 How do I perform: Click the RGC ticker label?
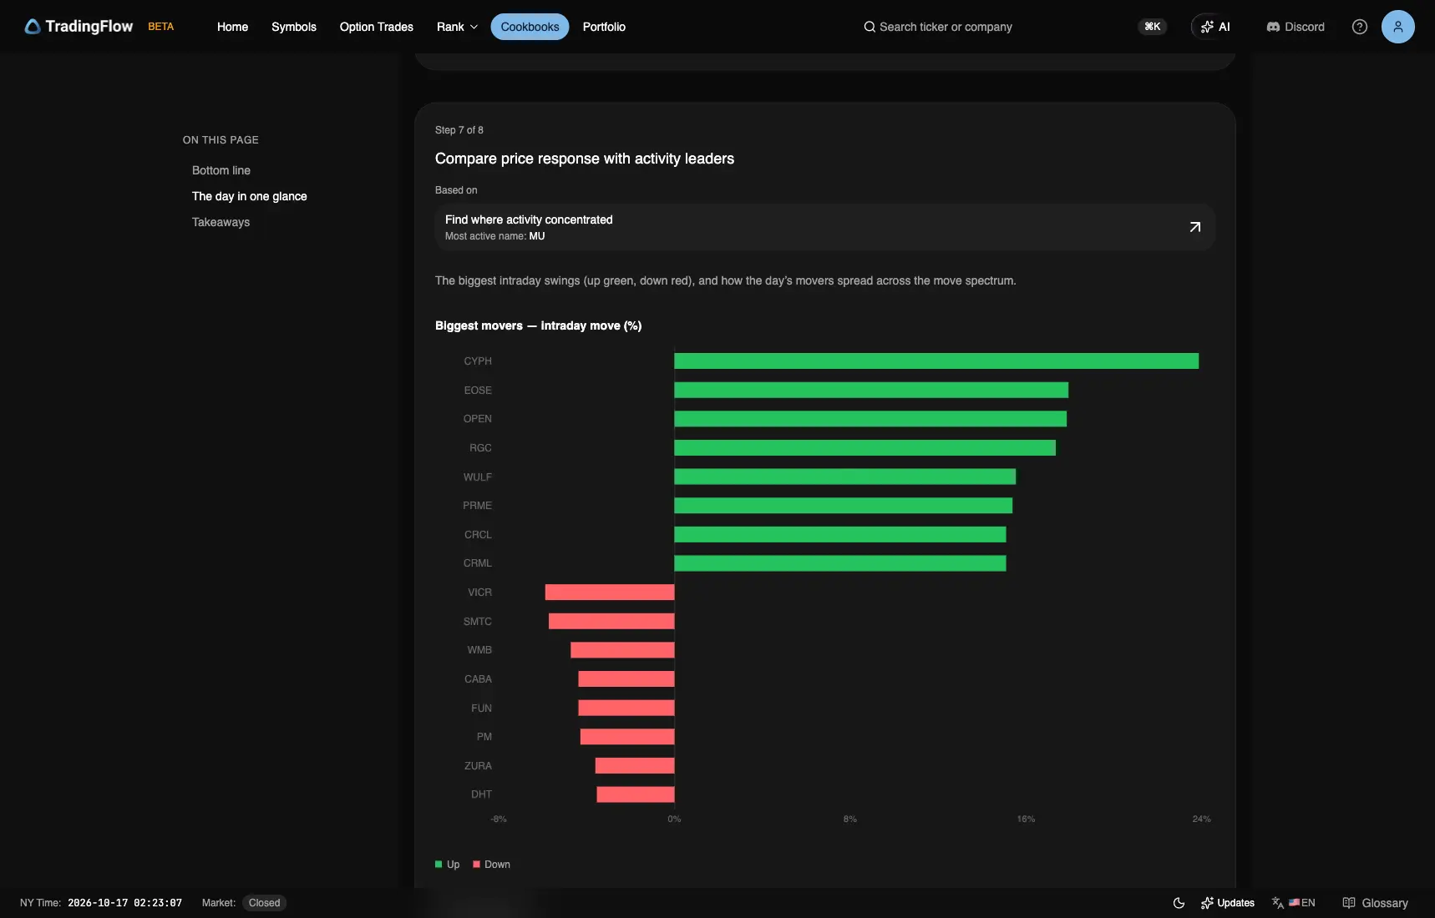(480, 448)
